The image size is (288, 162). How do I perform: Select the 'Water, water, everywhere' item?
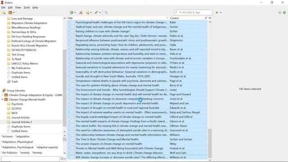137,153
